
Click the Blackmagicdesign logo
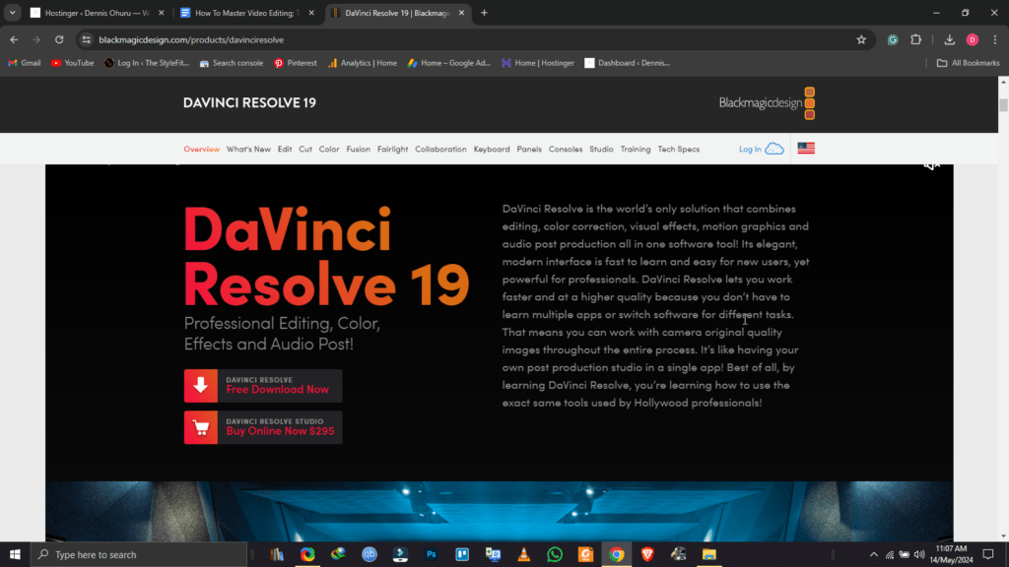(x=767, y=102)
